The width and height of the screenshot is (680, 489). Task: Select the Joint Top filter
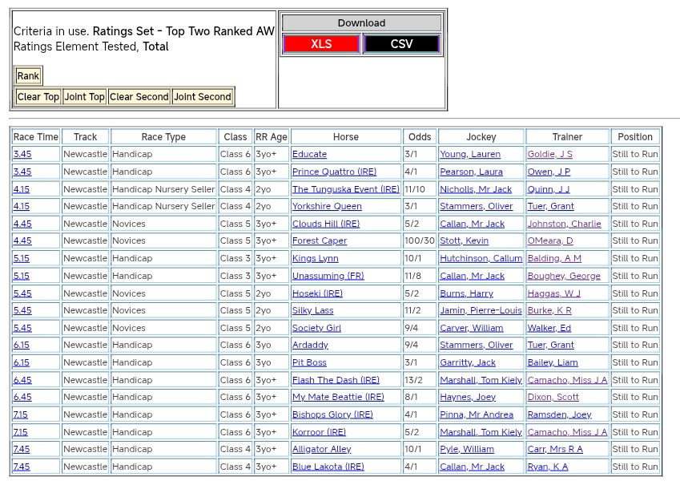coord(85,97)
